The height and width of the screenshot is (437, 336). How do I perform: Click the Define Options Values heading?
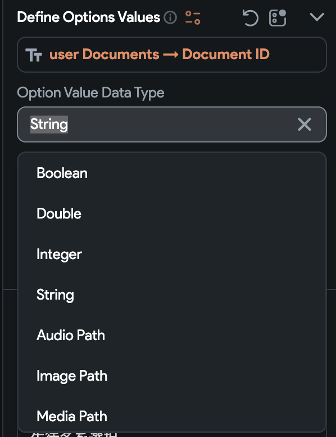pyautogui.click(x=88, y=17)
